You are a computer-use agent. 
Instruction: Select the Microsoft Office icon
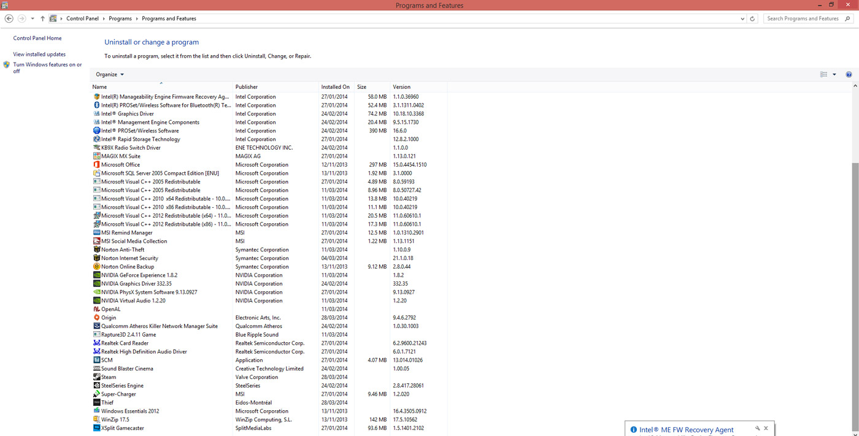point(96,164)
